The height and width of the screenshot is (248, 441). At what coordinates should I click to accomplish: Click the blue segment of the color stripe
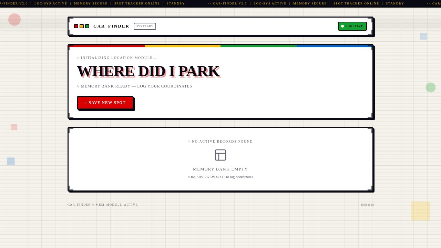click(334, 46)
